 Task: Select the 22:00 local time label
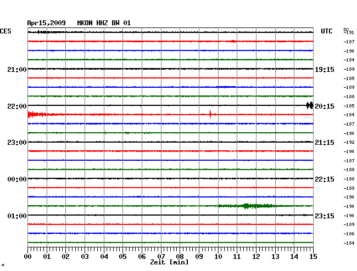(x=17, y=106)
